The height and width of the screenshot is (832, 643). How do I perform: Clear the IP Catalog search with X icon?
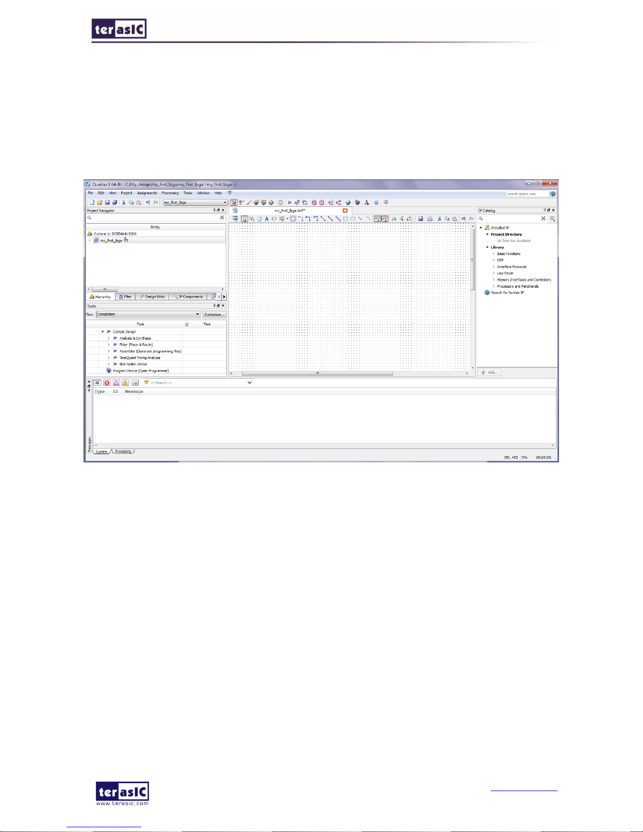coord(543,218)
